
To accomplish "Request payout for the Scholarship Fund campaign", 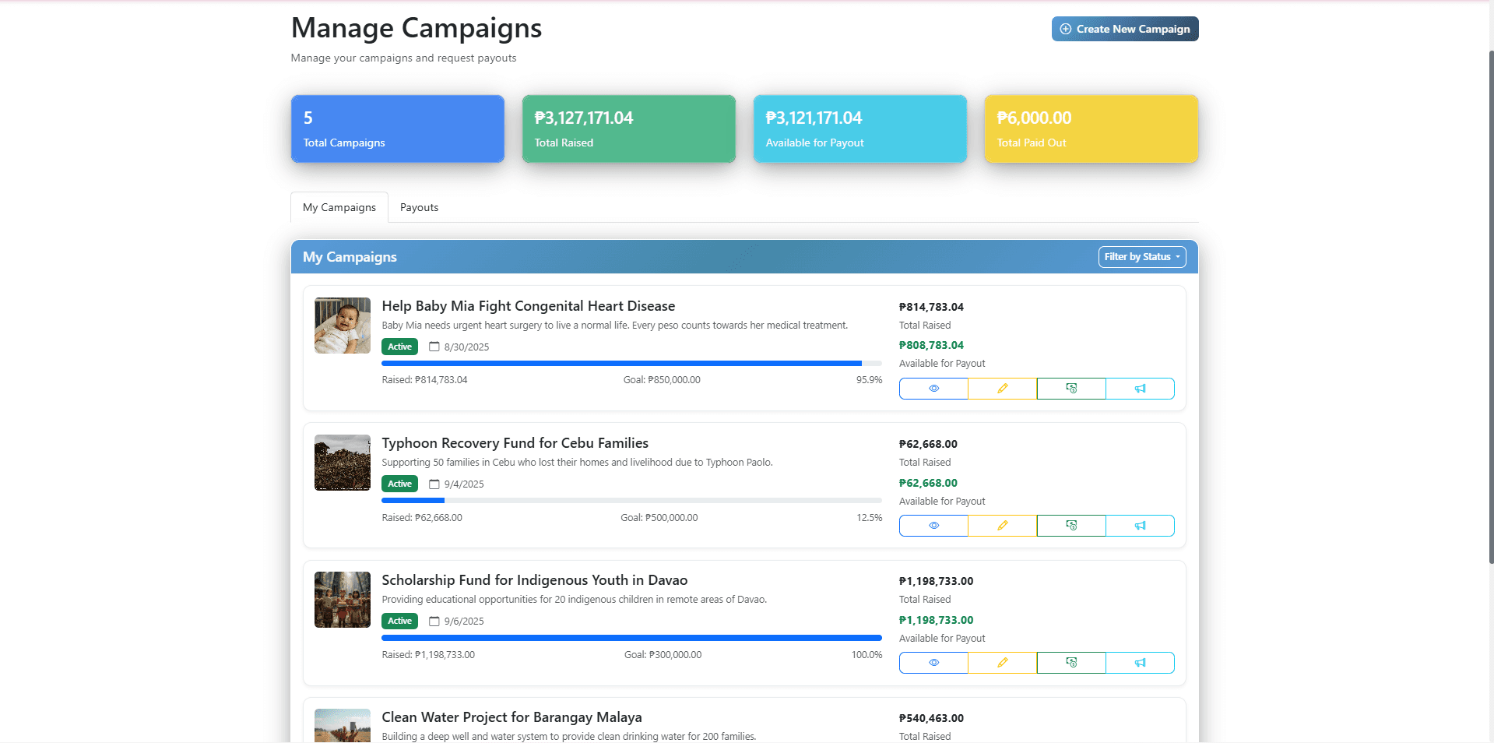I will [1071, 663].
